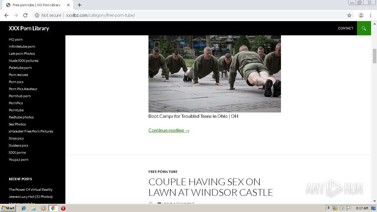Open the Chrome profile avatar menu
377x212 pixels.
[361, 15]
